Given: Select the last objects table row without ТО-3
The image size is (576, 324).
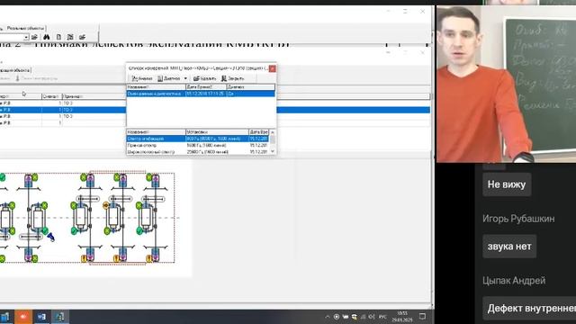Looking at the screenshot, I should click(62, 123).
